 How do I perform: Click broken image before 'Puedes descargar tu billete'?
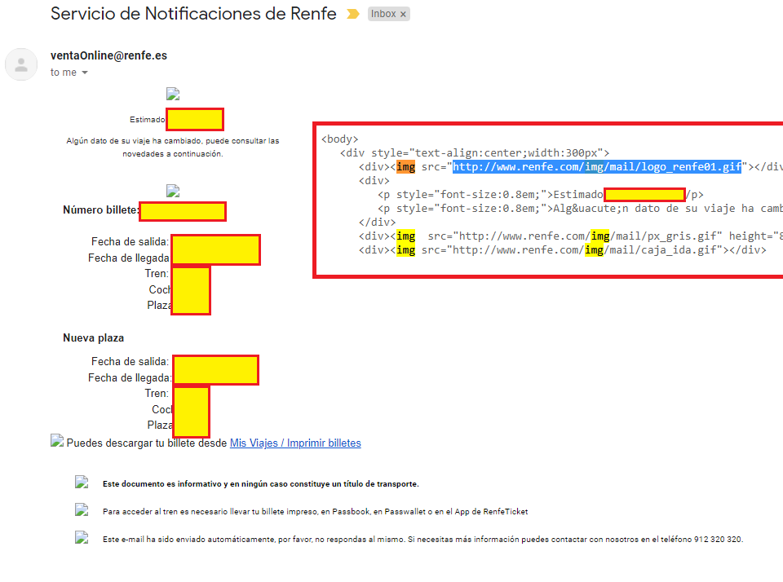tap(57, 440)
